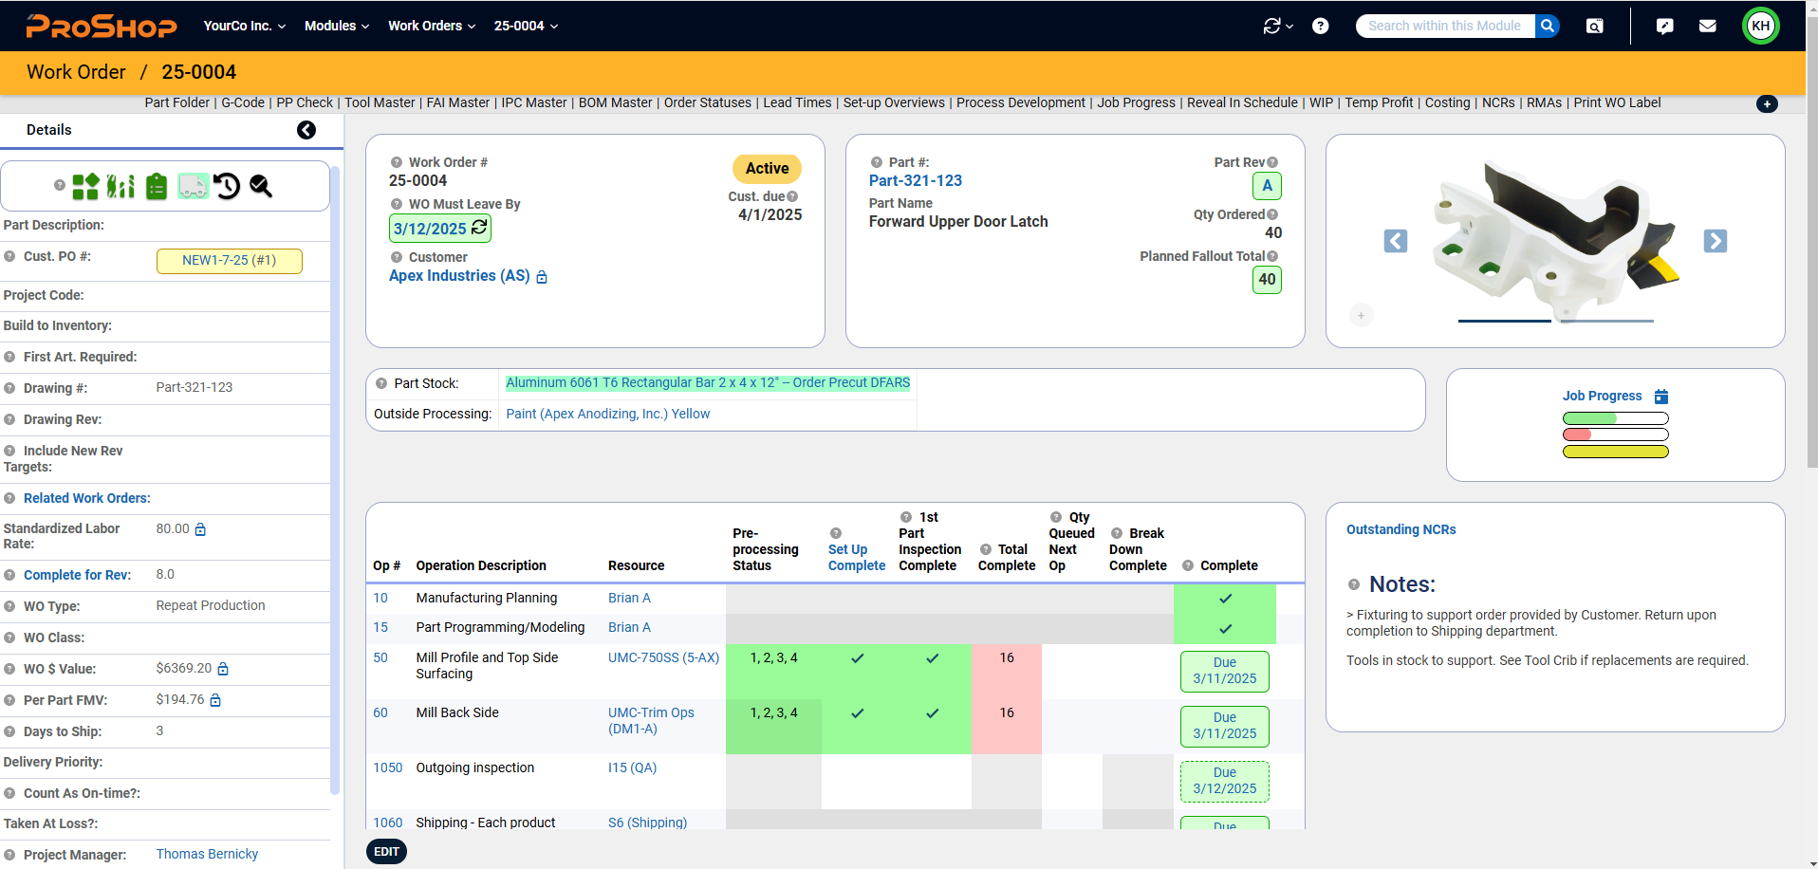This screenshot has width=1818, height=869.
Task: Open the Apex Industries (AS) customer link
Action: point(459,275)
